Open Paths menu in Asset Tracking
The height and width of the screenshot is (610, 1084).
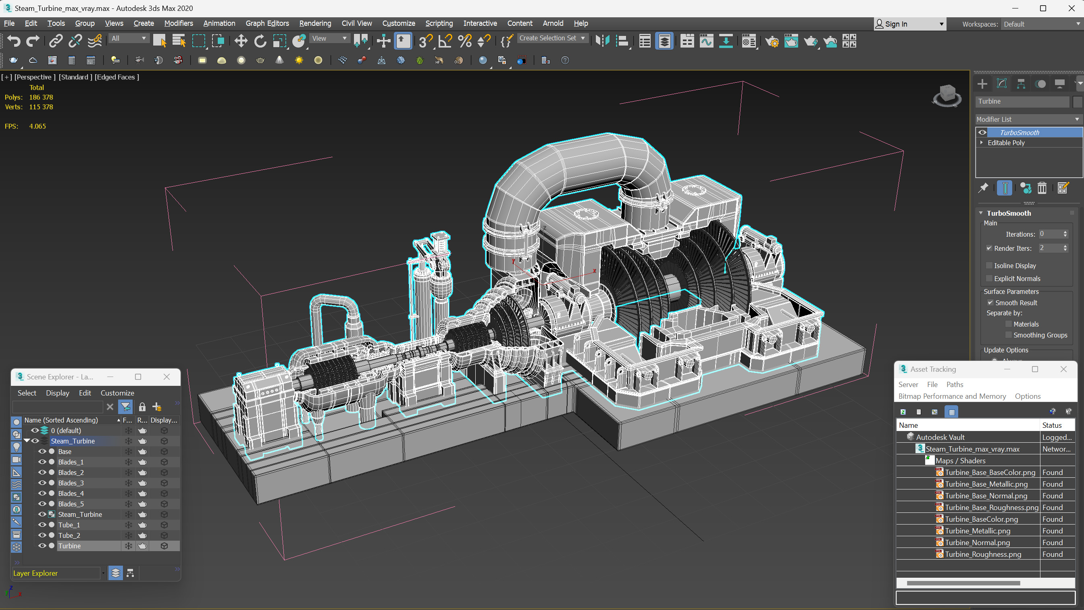tap(954, 384)
